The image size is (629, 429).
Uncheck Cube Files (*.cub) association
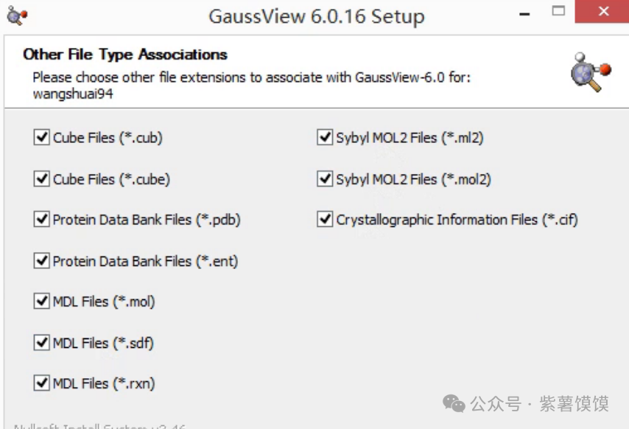41,137
